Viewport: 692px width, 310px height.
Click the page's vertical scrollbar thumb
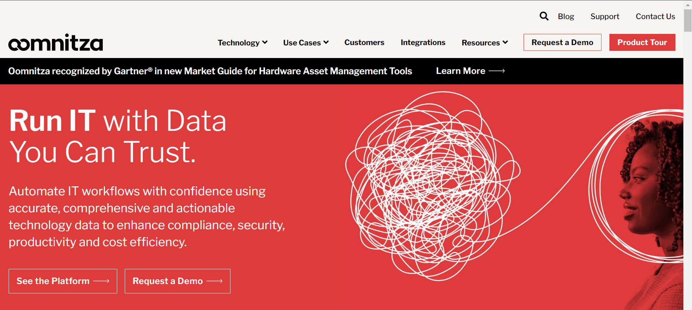(688, 21)
